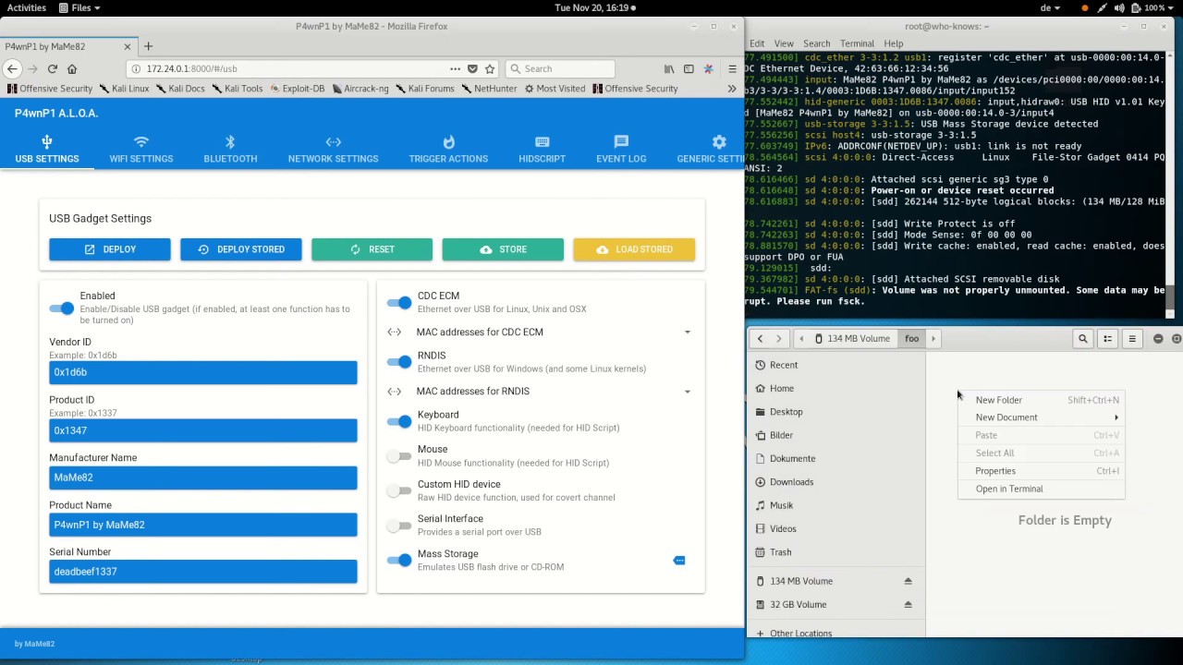Open the terminal View menu
1183x665 pixels.
[784, 43]
